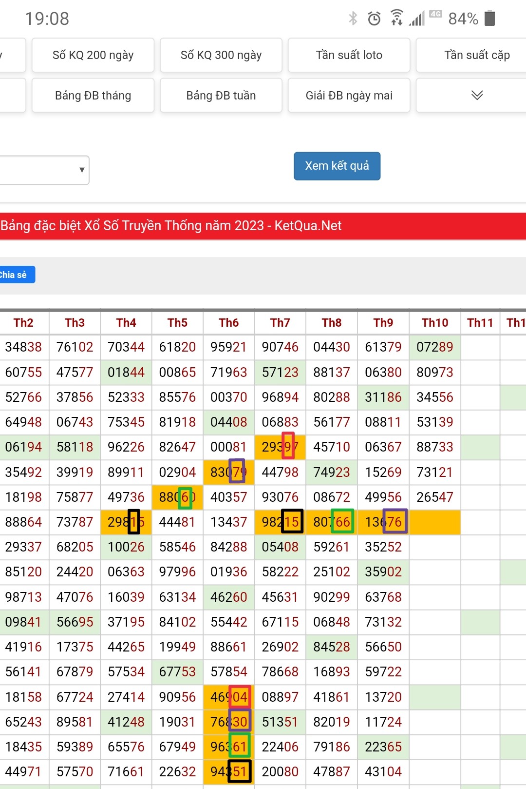The width and height of the screenshot is (526, 789).
Task: Click highlighted cell 29397 in Th7
Action: pyautogui.click(x=280, y=447)
